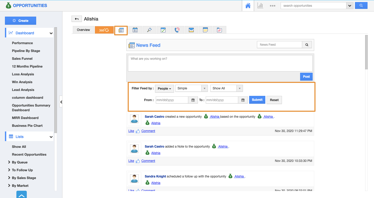Click the 'What are you working on?' box
Viewport: 374px width, 198px height.
(220, 63)
